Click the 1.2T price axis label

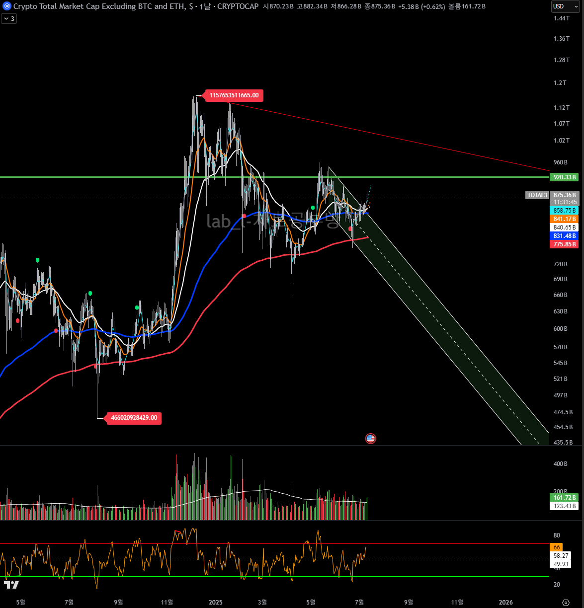tap(560, 83)
